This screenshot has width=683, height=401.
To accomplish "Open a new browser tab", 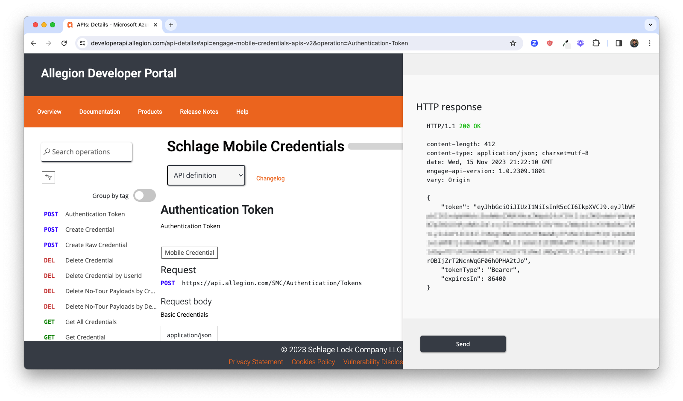I will (x=171, y=25).
